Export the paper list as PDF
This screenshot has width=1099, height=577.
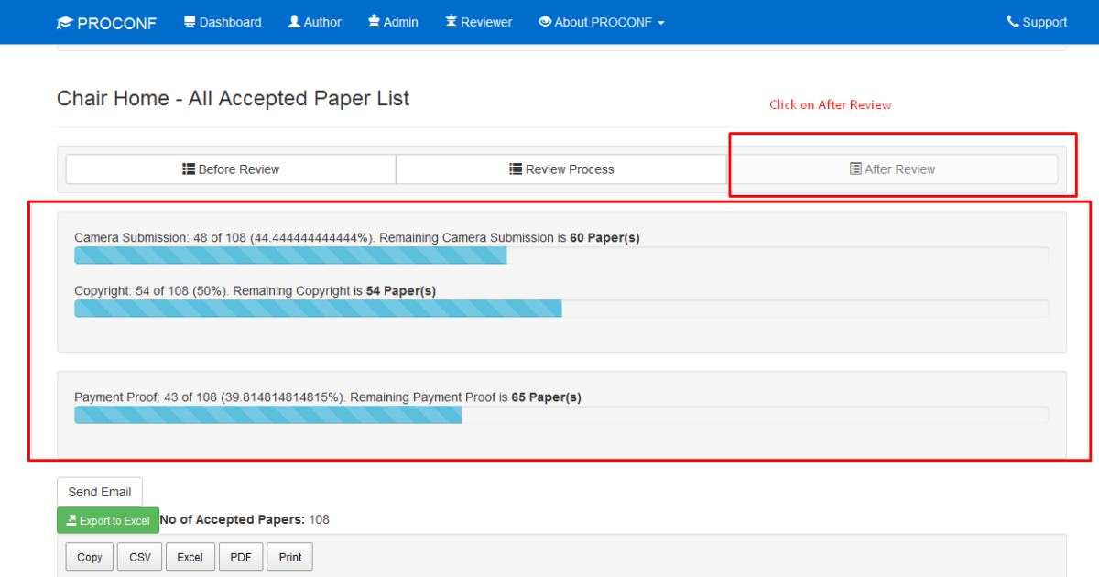[x=240, y=556]
